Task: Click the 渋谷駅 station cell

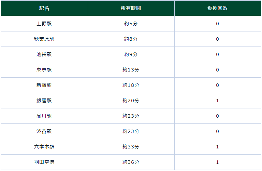Action: [x=44, y=131]
